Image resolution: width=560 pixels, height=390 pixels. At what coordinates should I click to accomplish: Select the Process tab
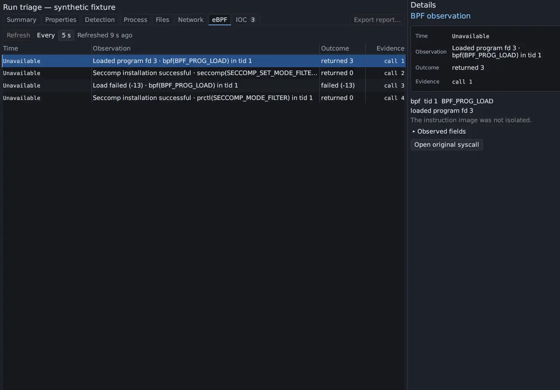(135, 20)
